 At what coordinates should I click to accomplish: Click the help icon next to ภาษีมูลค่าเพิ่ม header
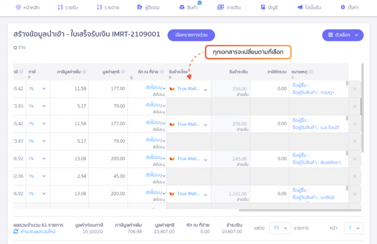pos(84,72)
